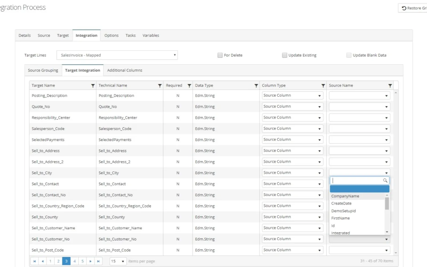
Task: Pick FirstName from the dropdown list
Action: tap(357, 218)
